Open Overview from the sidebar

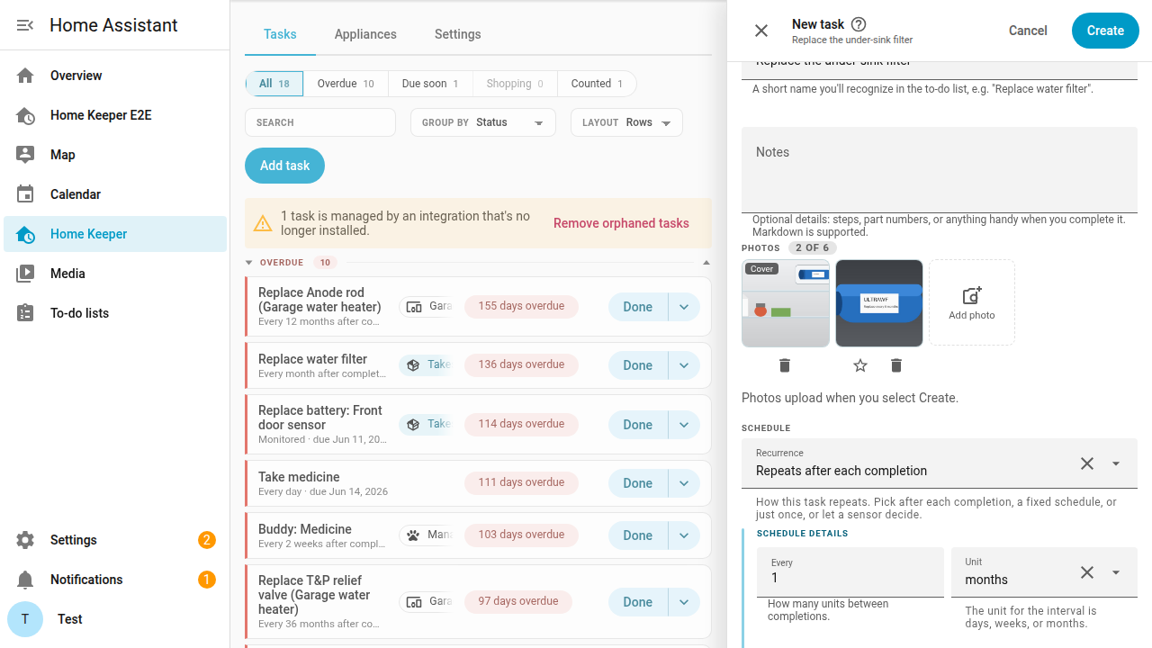[115, 76]
